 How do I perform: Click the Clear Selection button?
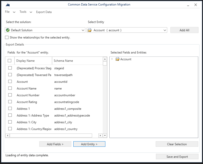coord(177,144)
